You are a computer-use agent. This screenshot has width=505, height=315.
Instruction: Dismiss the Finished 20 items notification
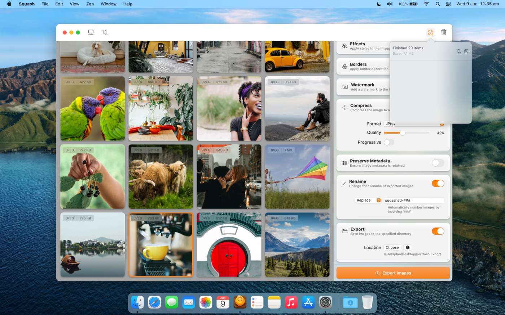[x=466, y=51]
